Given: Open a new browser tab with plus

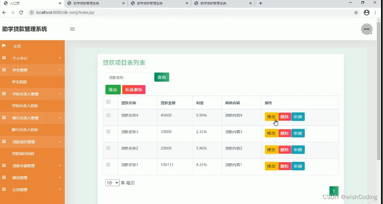Looking at the screenshot, I should point(261,3).
